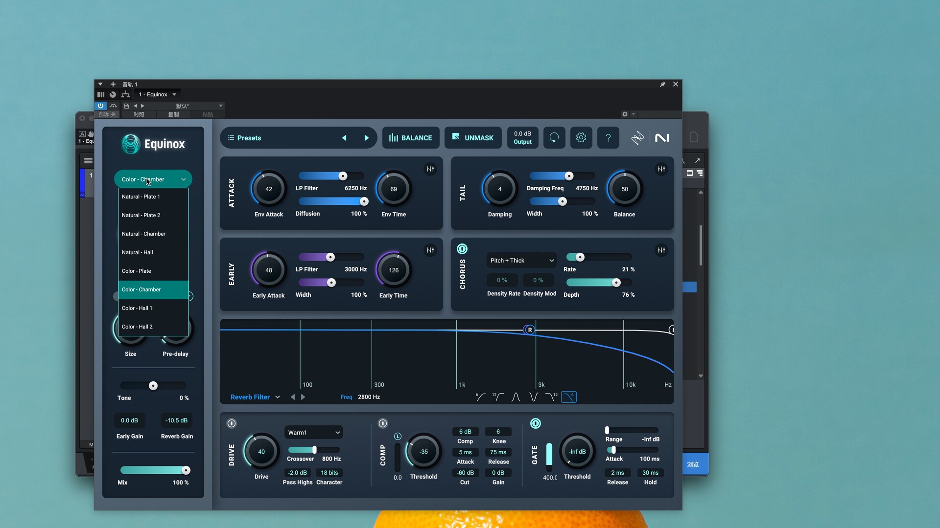Toggle the CHORUS power button
The width and height of the screenshot is (940, 528).
pos(462,249)
